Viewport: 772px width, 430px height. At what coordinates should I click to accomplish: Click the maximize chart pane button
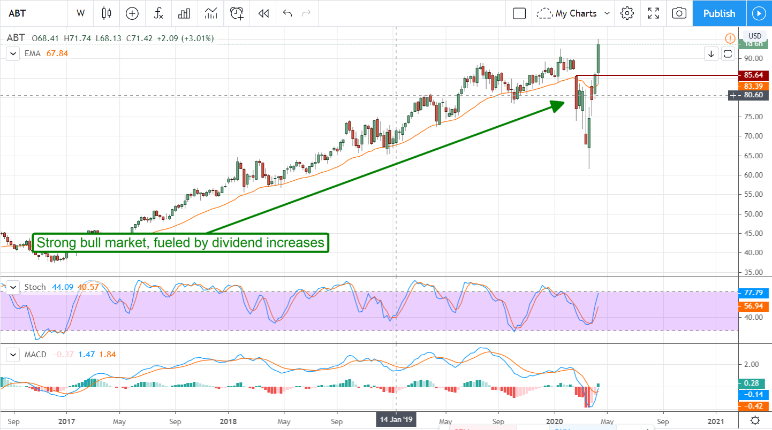point(728,53)
